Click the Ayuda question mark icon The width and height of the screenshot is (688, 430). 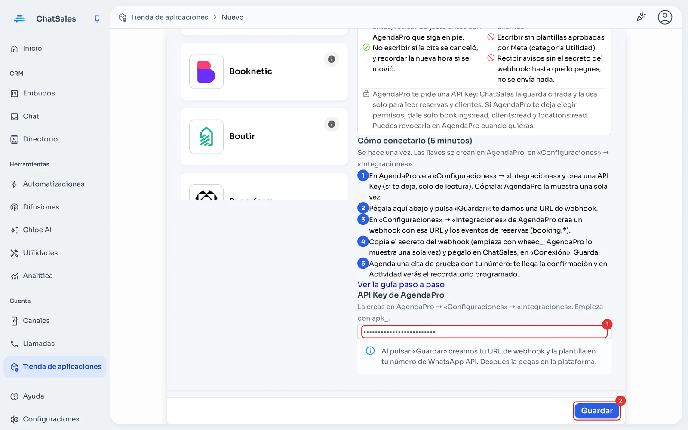click(14, 396)
